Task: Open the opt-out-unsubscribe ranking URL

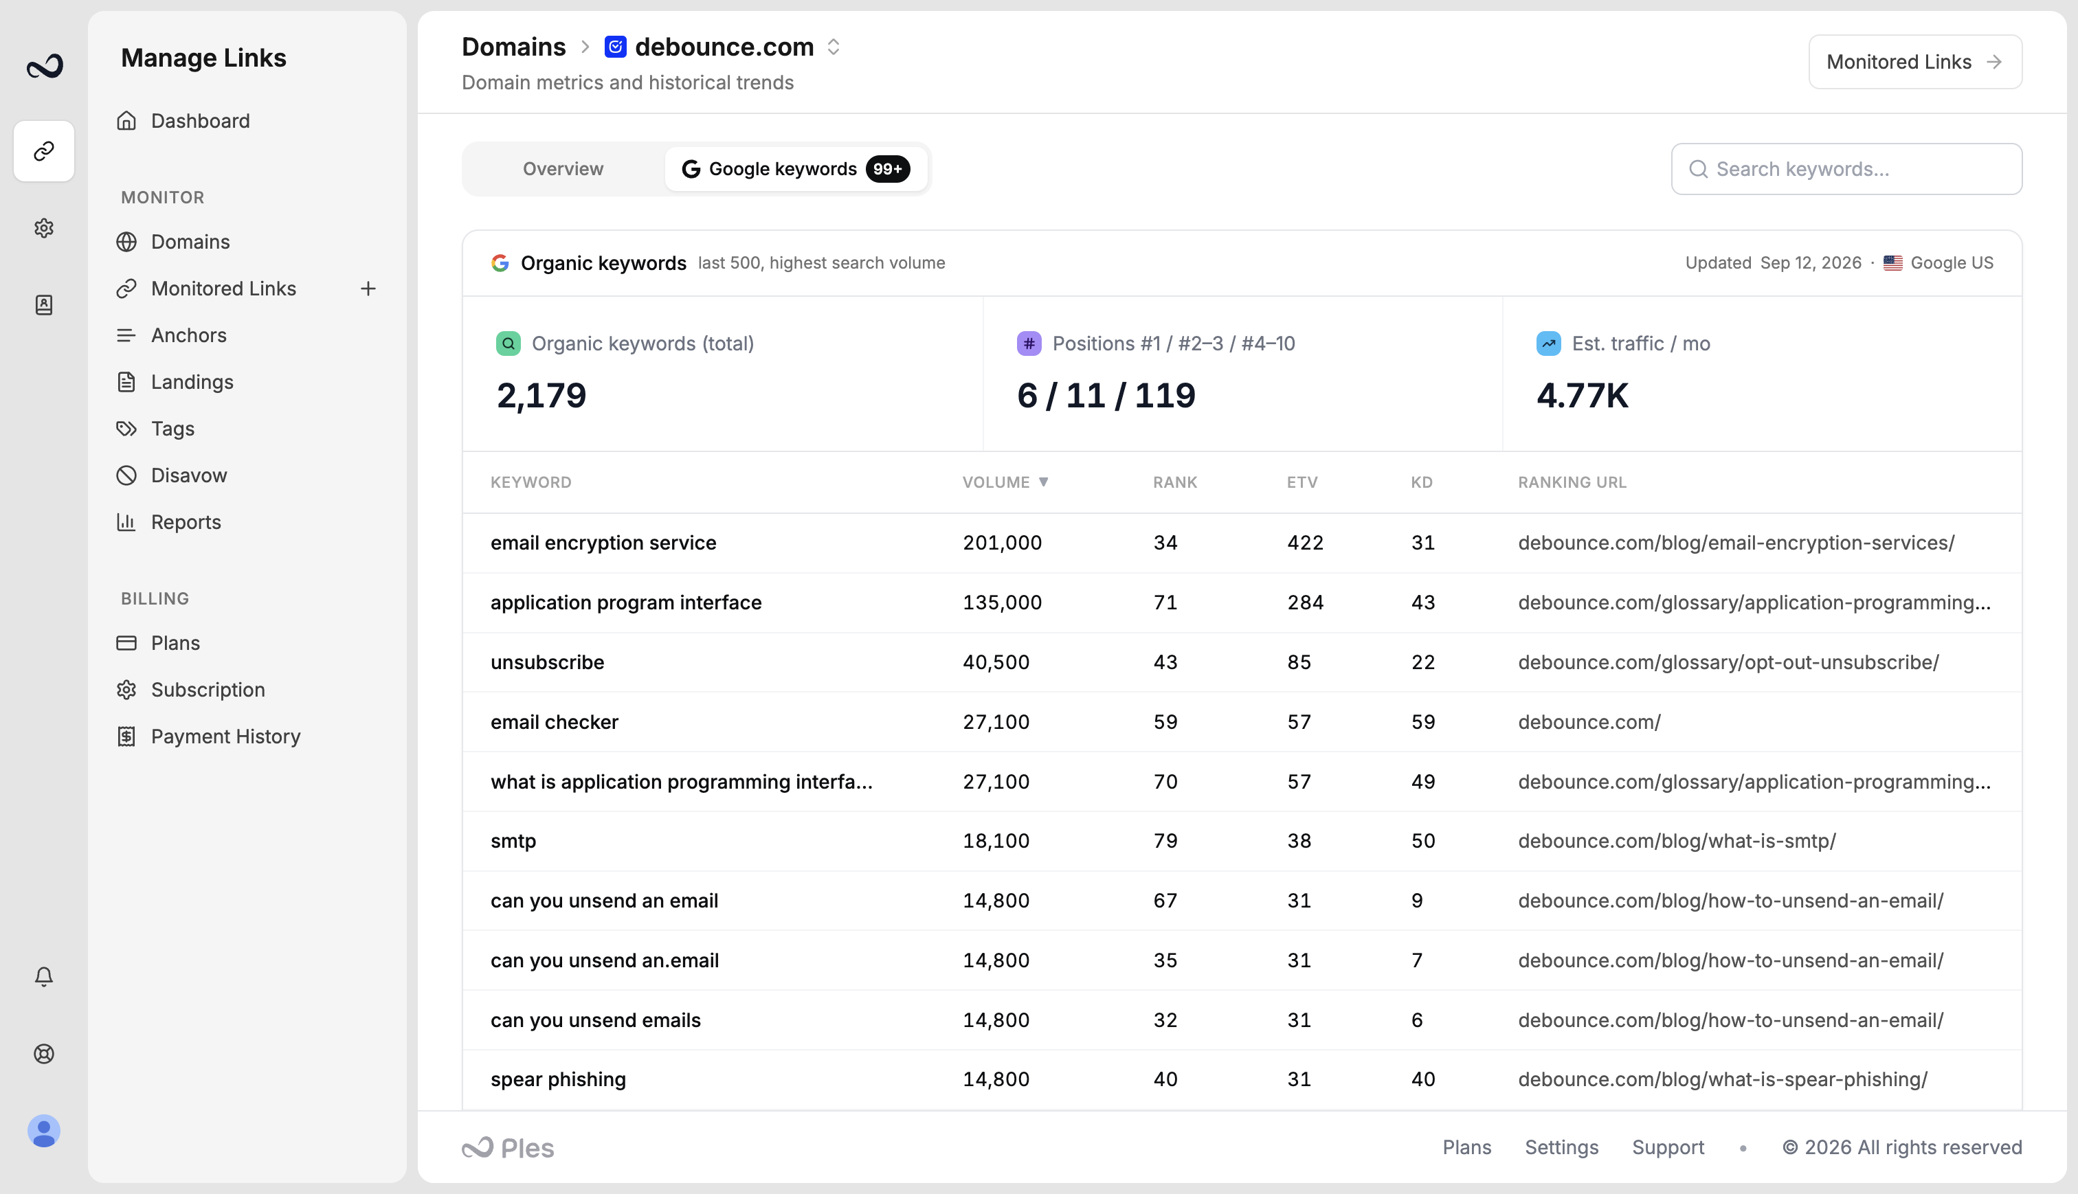Action: (1729, 662)
